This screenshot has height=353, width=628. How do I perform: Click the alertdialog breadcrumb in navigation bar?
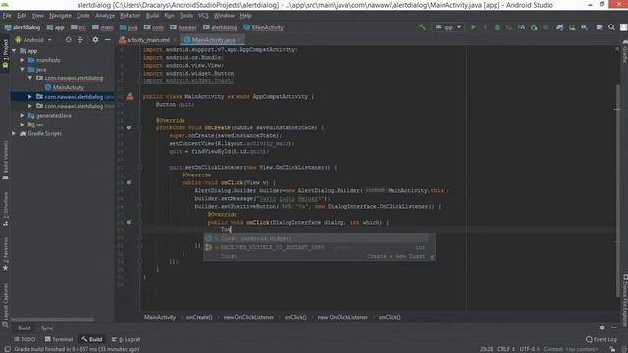pos(220,27)
